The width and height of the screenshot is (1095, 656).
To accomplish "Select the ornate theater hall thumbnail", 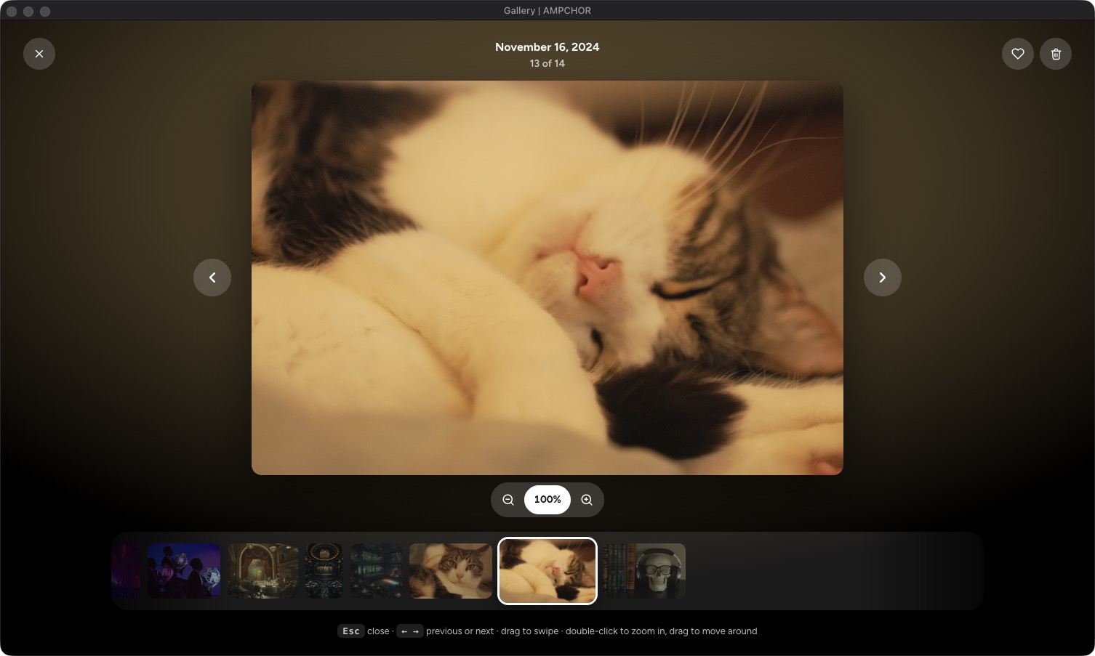I will click(262, 571).
